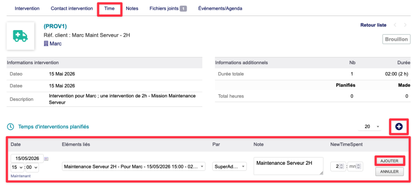Go to next record arrow
This screenshot has width=416, height=187.
pos(405,25)
